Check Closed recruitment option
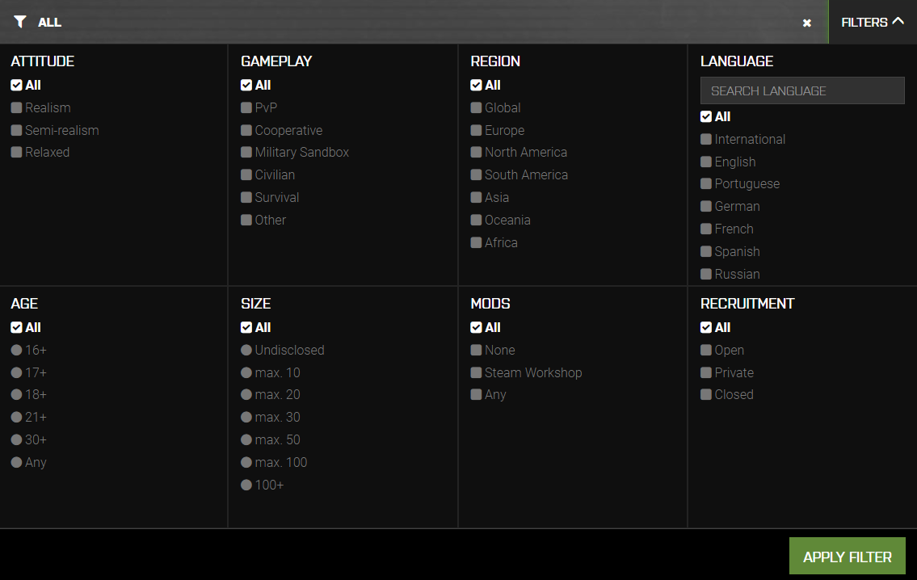 tap(706, 395)
